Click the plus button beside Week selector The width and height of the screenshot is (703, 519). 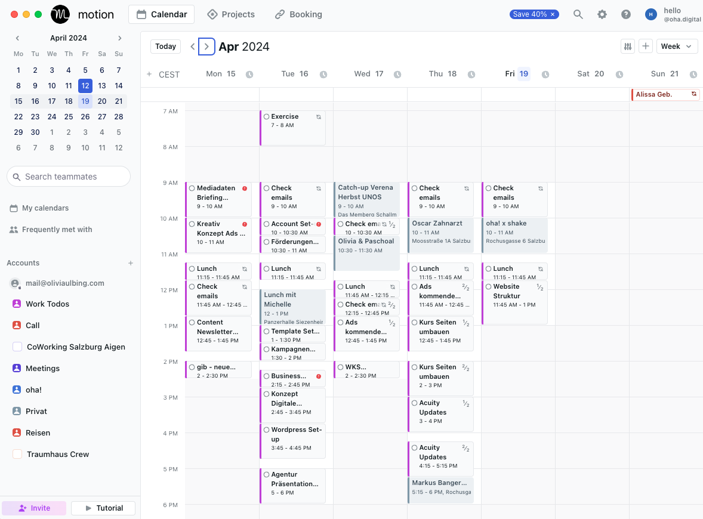pyautogui.click(x=645, y=47)
